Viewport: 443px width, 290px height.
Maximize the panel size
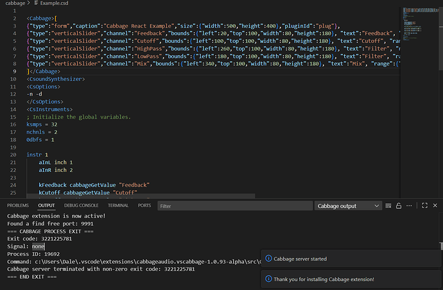coord(424,206)
